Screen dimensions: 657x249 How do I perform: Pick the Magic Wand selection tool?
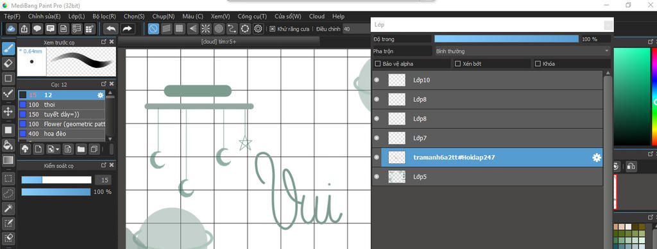point(8,208)
